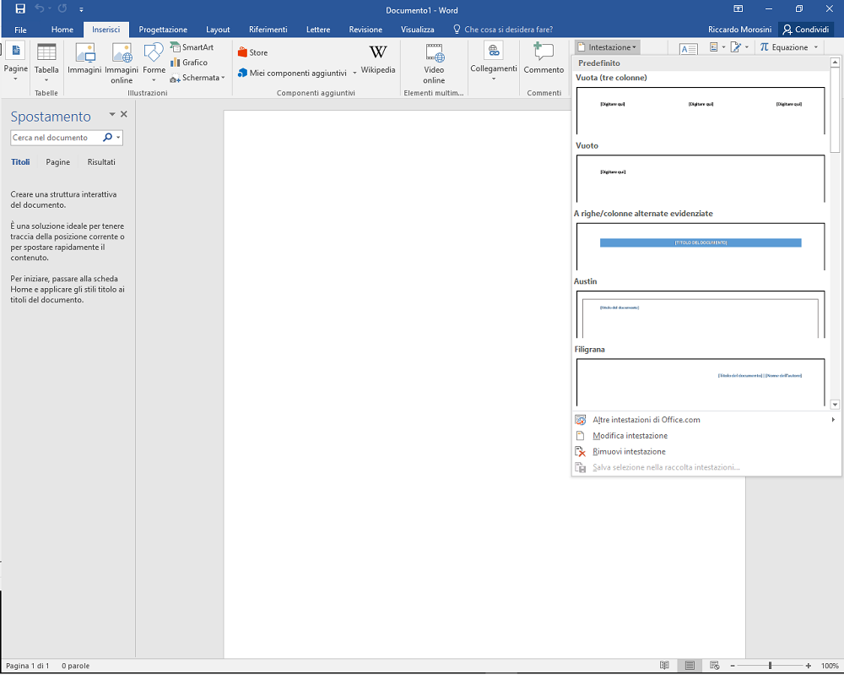Insert an Equazione with the pi button
844x675 pixels.
coord(784,47)
